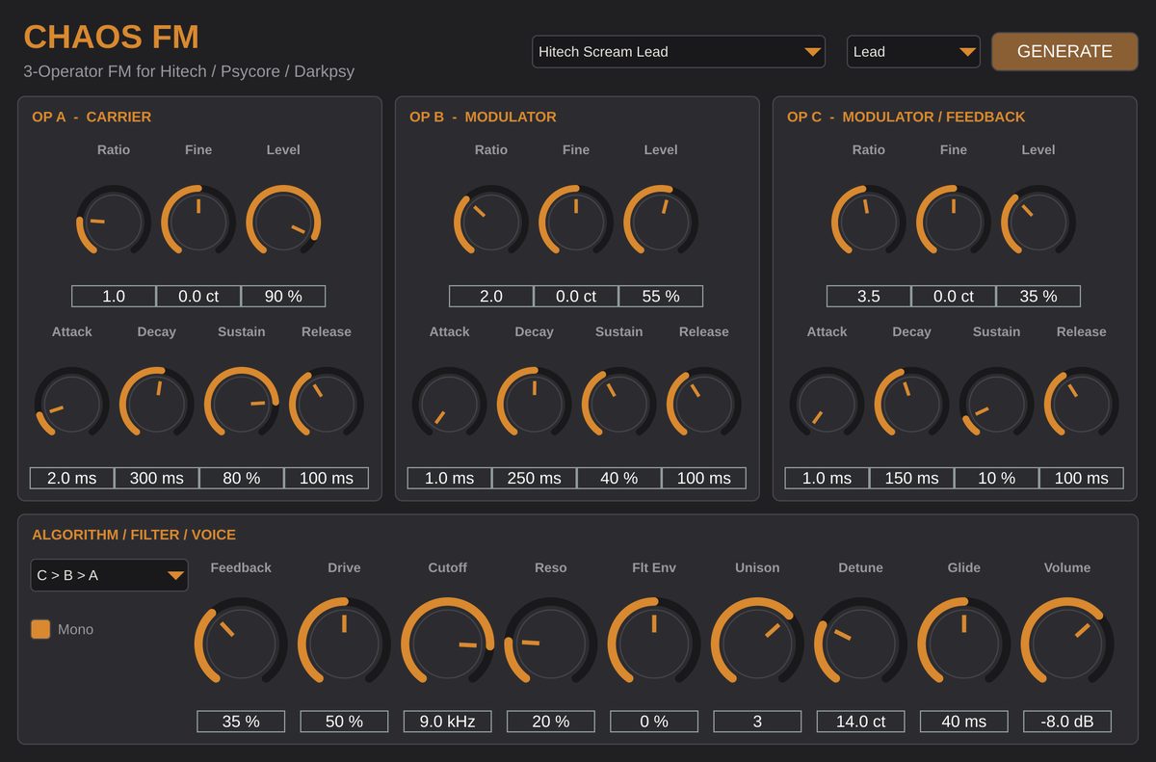Image resolution: width=1156 pixels, height=762 pixels.
Task: Open the Lead category dropdown
Action: [913, 51]
